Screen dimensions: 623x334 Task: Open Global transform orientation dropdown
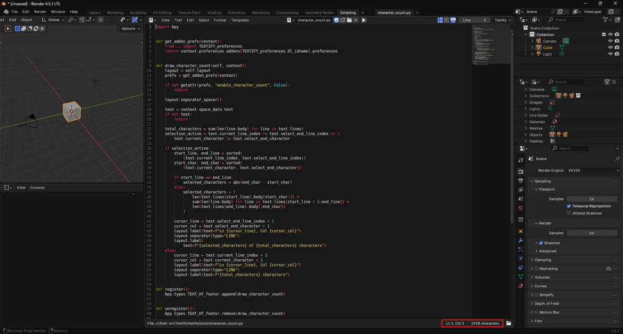click(53, 20)
